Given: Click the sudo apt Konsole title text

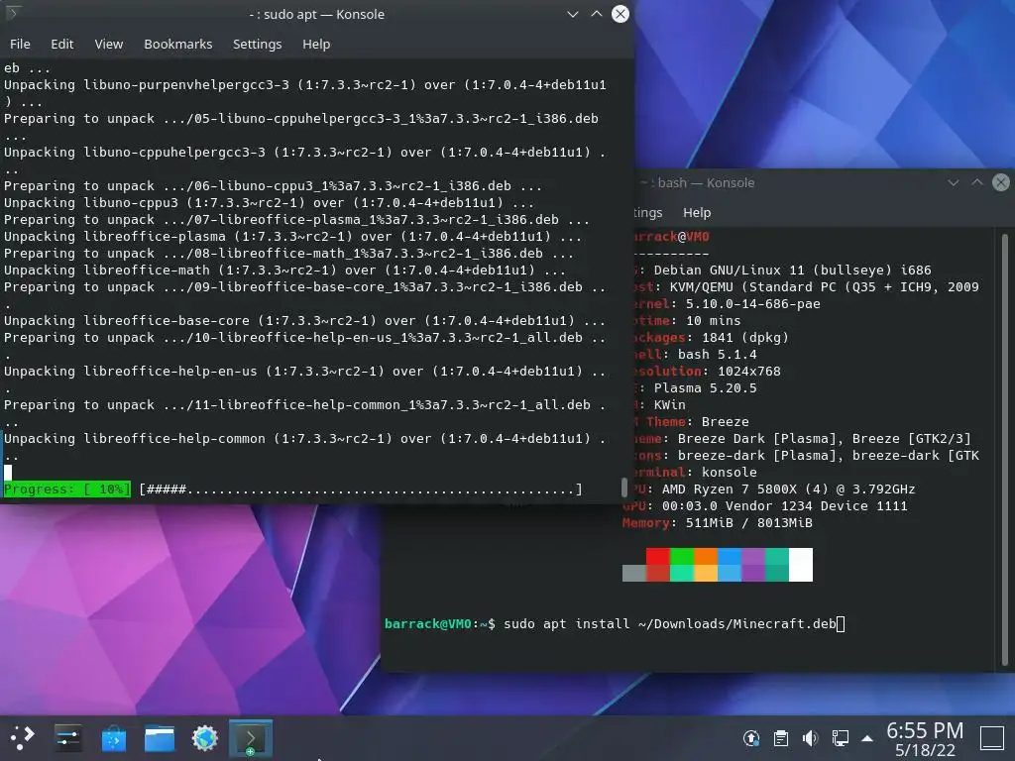Looking at the screenshot, I should [316, 14].
